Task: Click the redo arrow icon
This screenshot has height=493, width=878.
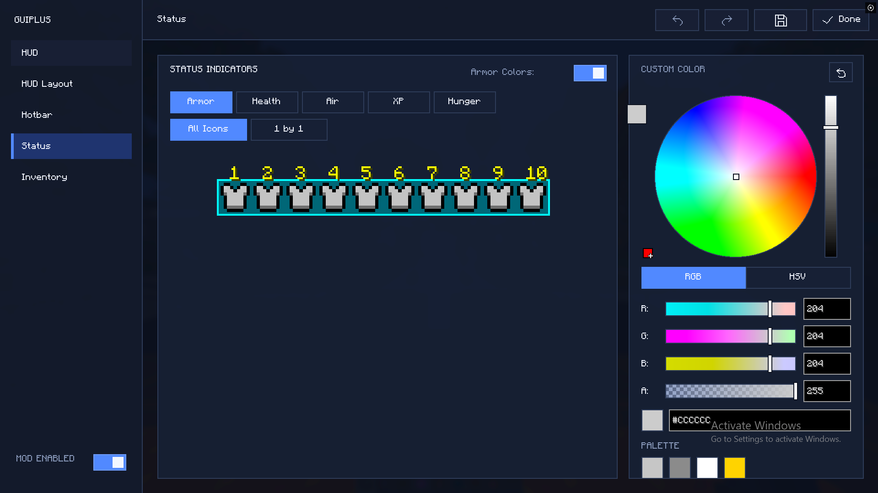Action: (727, 20)
